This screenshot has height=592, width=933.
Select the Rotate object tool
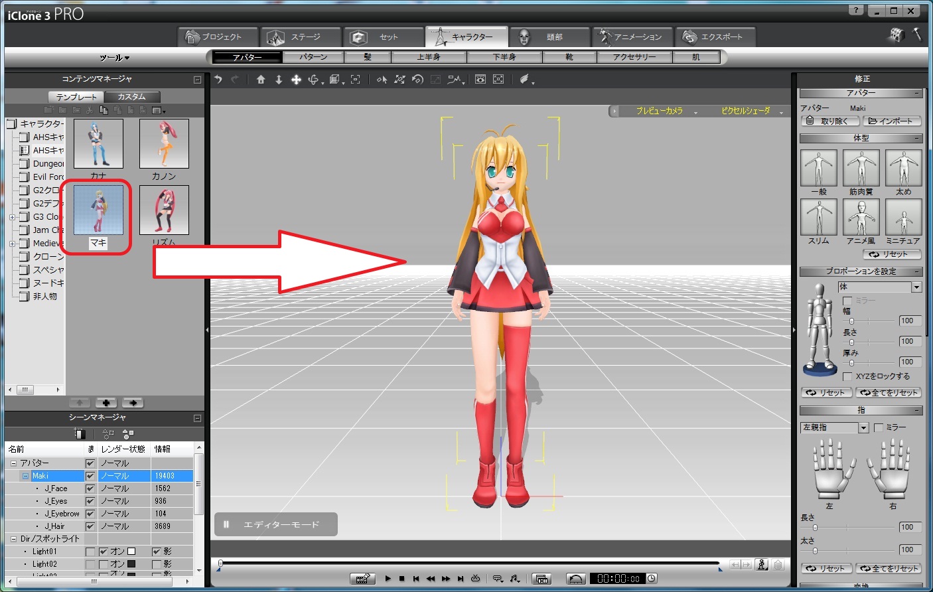pyautogui.click(x=417, y=80)
